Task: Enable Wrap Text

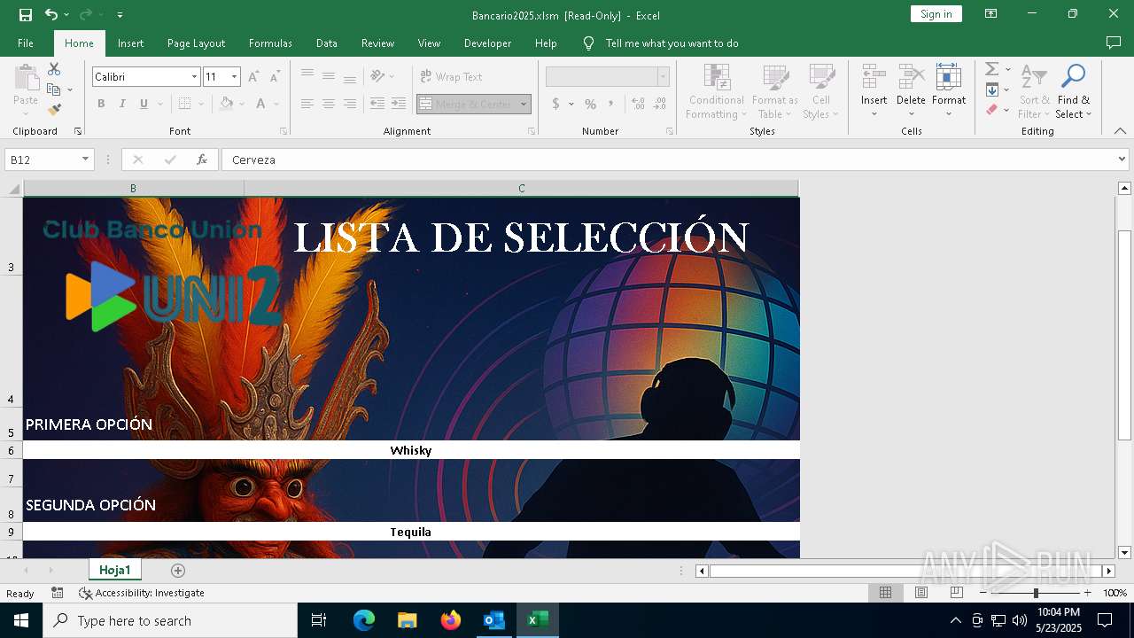Action: (451, 77)
